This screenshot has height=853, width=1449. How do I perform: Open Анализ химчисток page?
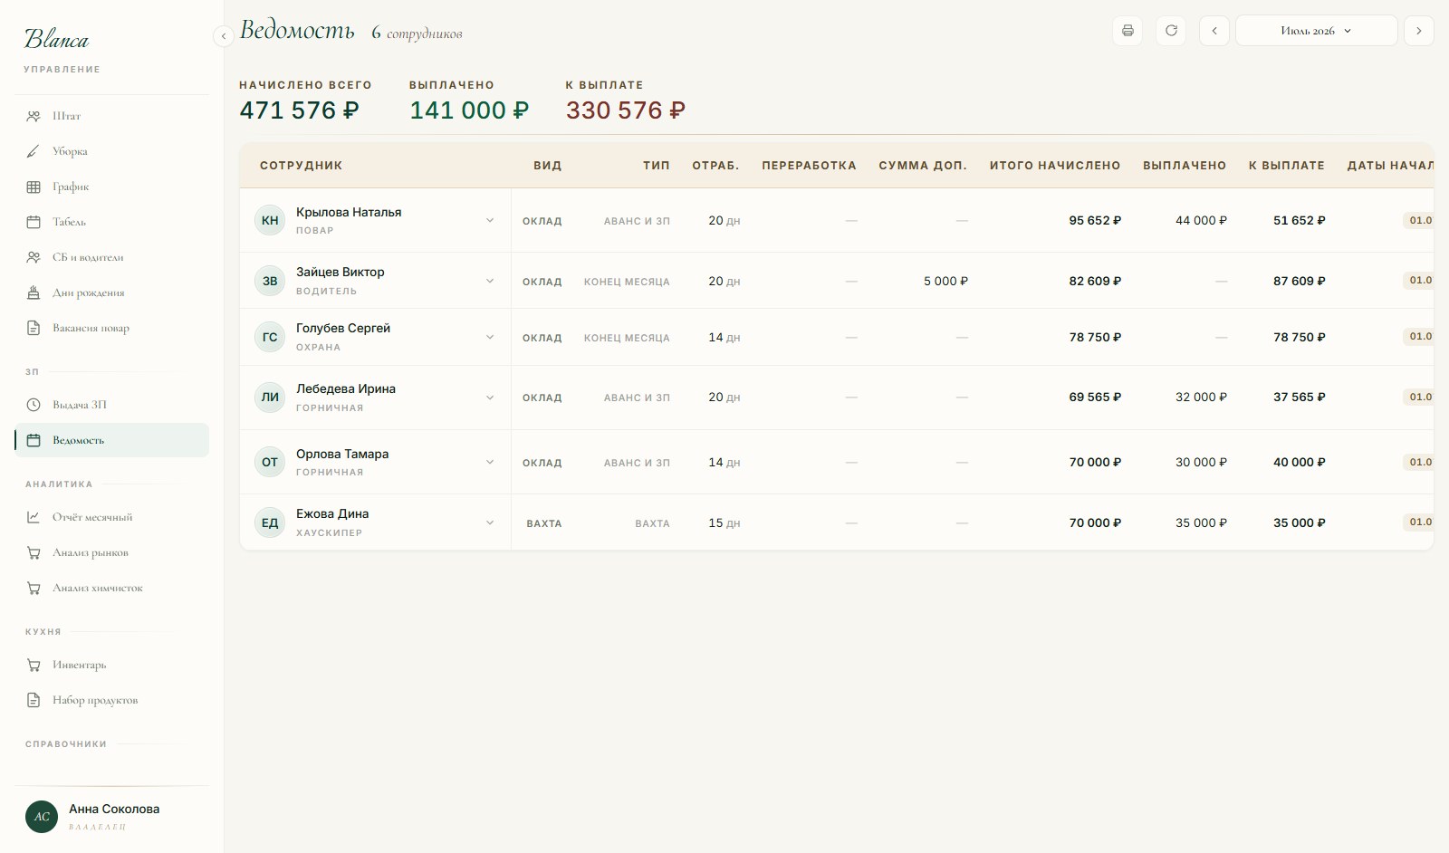coord(111,588)
